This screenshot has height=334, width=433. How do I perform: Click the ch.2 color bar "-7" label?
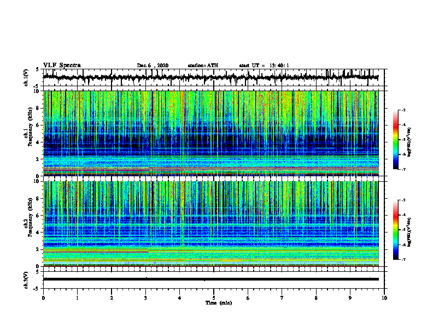coord(403,260)
